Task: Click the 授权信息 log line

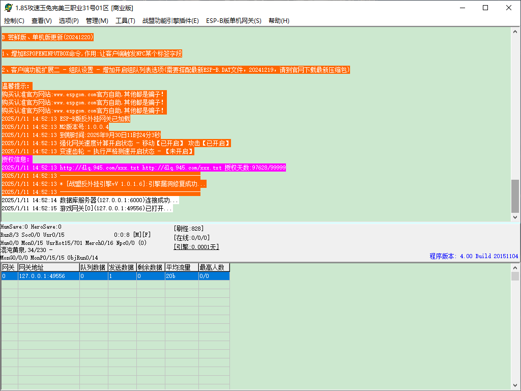Action: [17, 159]
